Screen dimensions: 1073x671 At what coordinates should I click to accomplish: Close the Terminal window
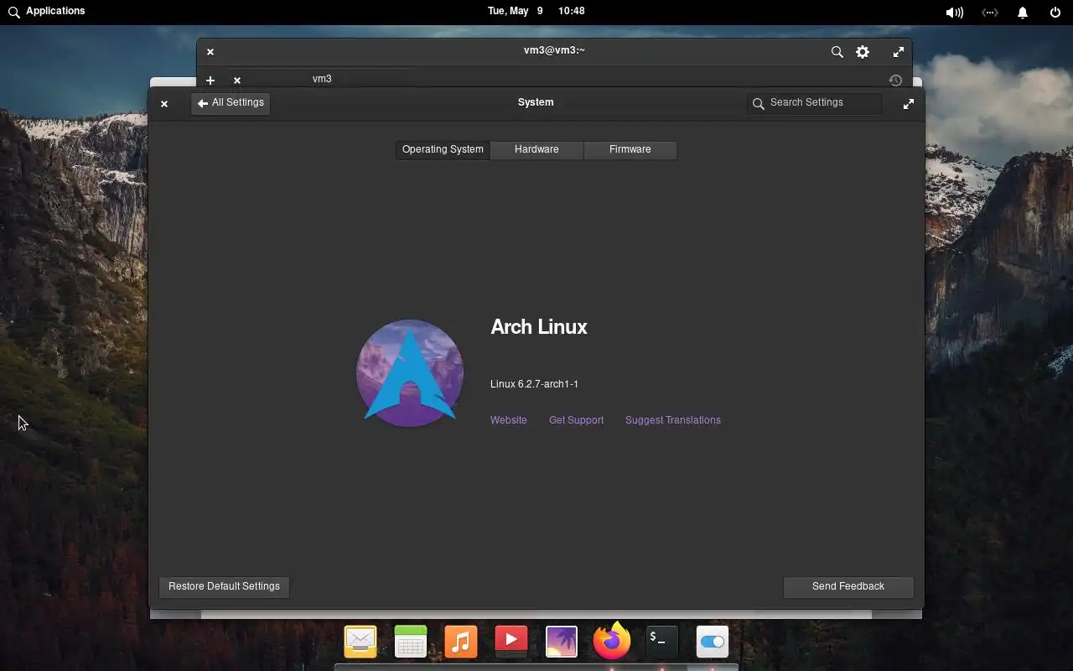(210, 52)
